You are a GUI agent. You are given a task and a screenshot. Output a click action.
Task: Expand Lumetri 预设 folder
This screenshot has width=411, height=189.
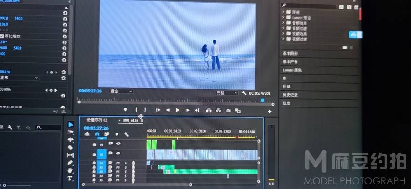tap(283, 17)
